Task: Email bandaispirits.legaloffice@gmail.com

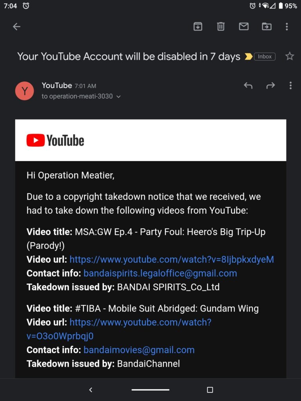Action: point(160,273)
